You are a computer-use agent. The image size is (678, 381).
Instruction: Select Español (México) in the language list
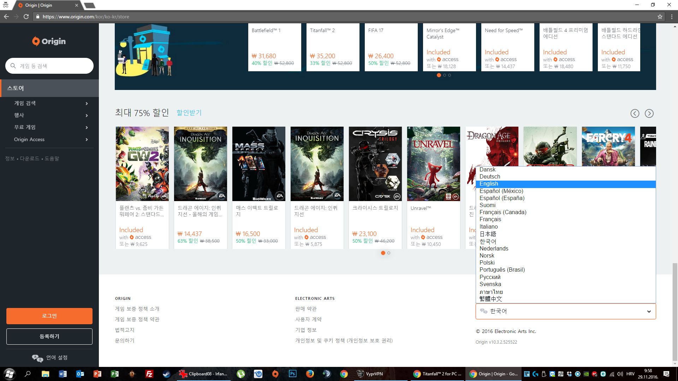566,191
